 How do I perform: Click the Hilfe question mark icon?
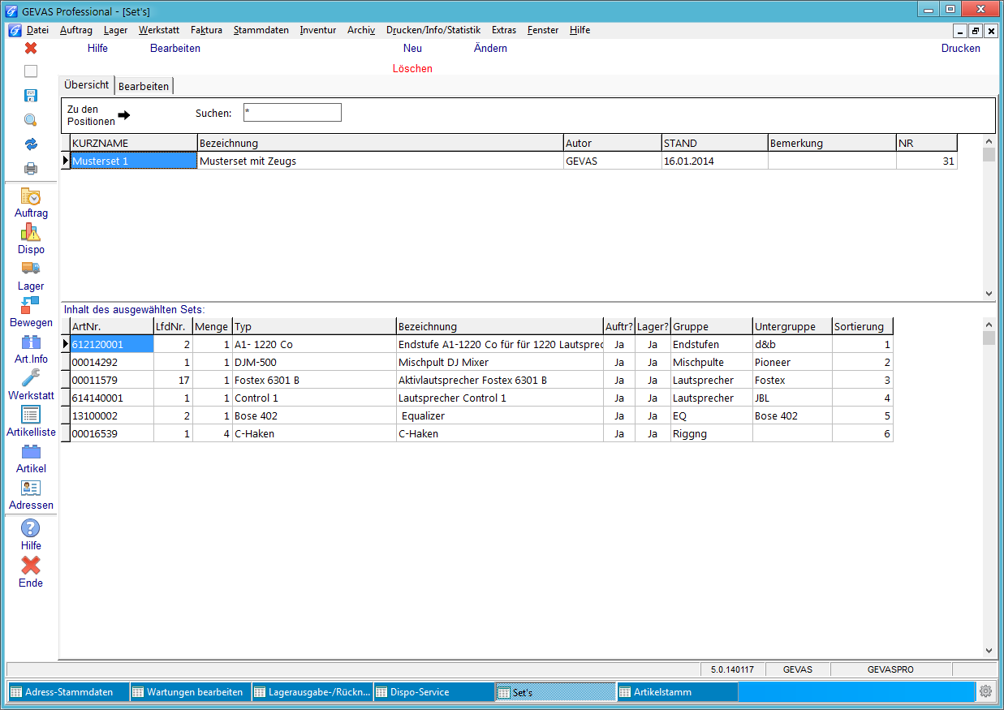[31, 528]
